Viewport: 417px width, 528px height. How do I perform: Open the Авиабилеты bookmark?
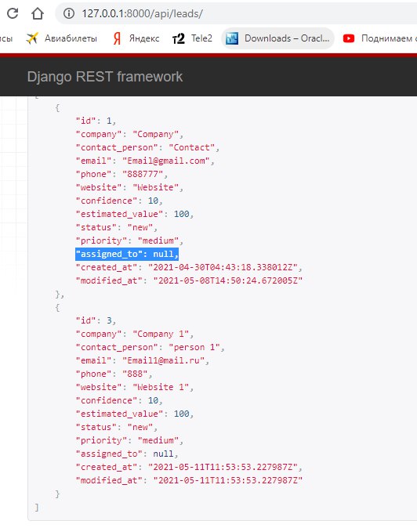(x=62, y=38)
